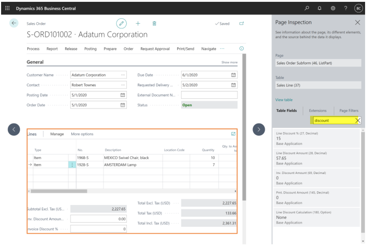Click the Inv. Discount Amount field

click(x=98, y=219)
